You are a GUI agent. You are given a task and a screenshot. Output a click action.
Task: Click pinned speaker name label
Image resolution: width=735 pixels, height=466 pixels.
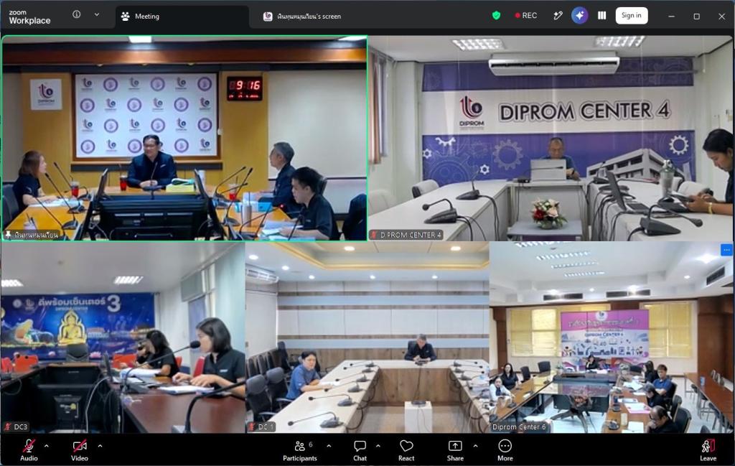32,235
